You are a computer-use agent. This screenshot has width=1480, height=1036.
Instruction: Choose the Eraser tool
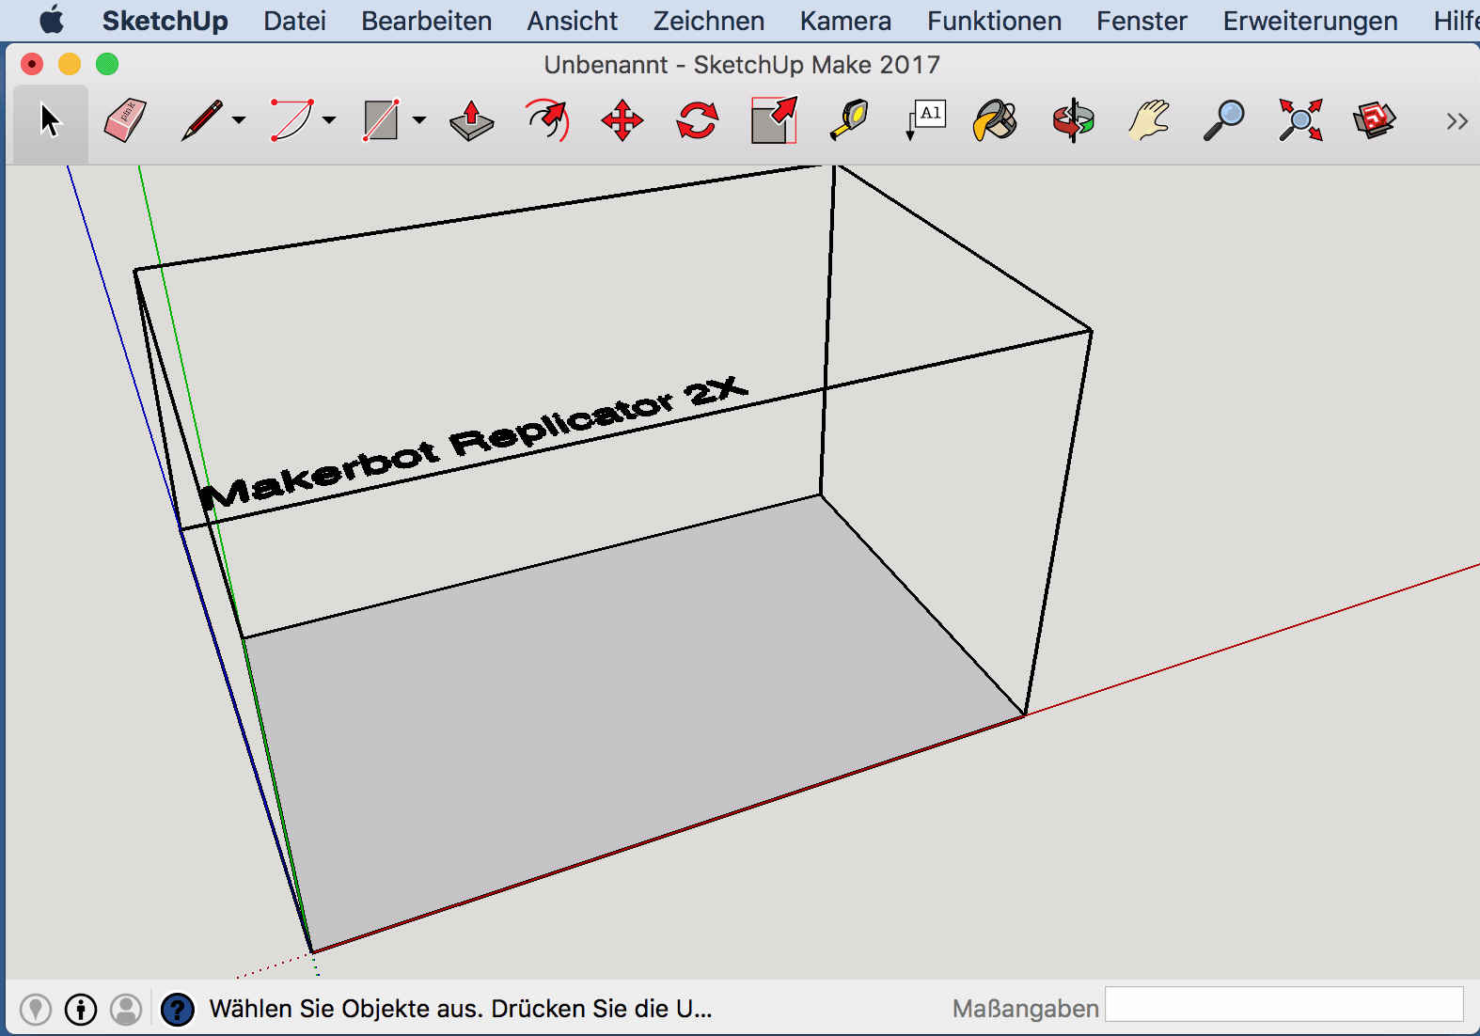click(x=125, y=121)
